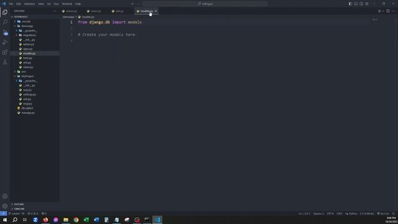Open the Extensions view
This screenshot has height=224, width=398.
coord(5,52)
